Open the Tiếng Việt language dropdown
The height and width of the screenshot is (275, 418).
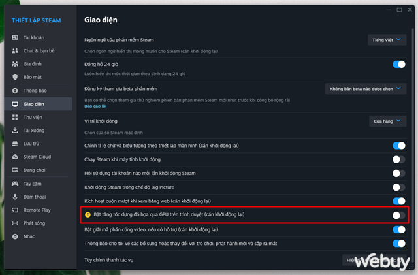click(387, 40)
